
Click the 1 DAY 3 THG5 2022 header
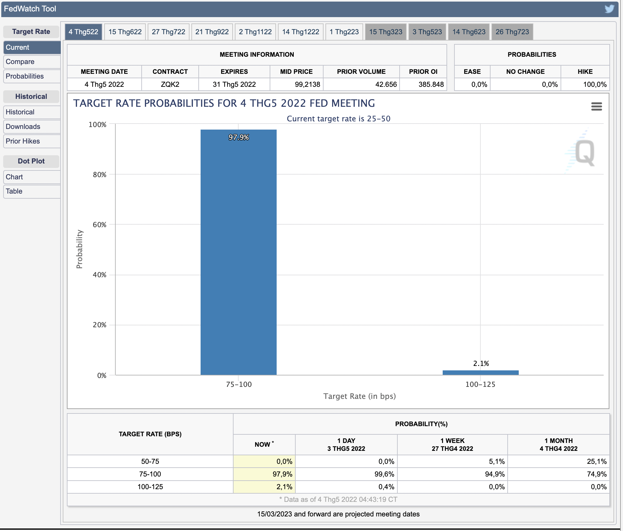[x=346, y=445]
